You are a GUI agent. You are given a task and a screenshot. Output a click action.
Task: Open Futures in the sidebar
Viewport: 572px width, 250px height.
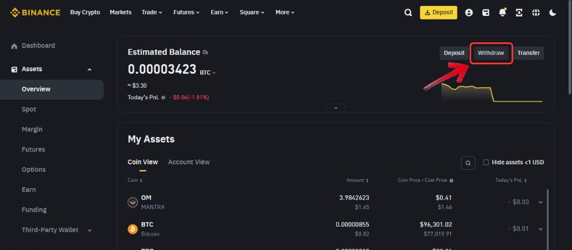[33, 150]
